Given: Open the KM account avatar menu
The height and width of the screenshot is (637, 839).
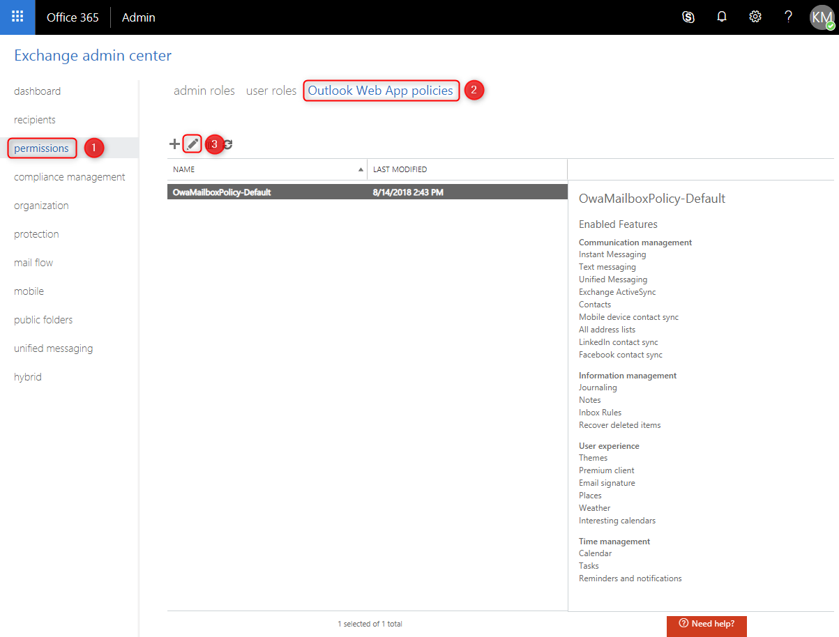Looking at the screenshot, I should click(x=822, y=17).
